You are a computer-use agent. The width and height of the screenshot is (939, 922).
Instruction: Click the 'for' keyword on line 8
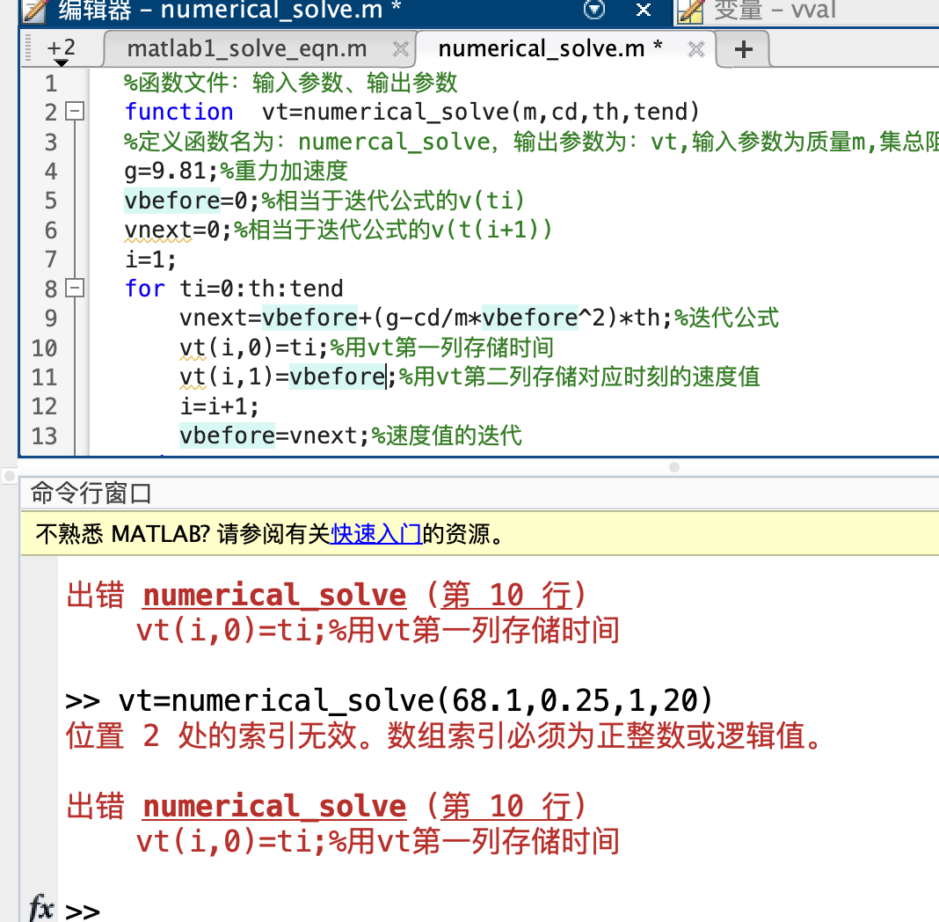tap(145, 289)
